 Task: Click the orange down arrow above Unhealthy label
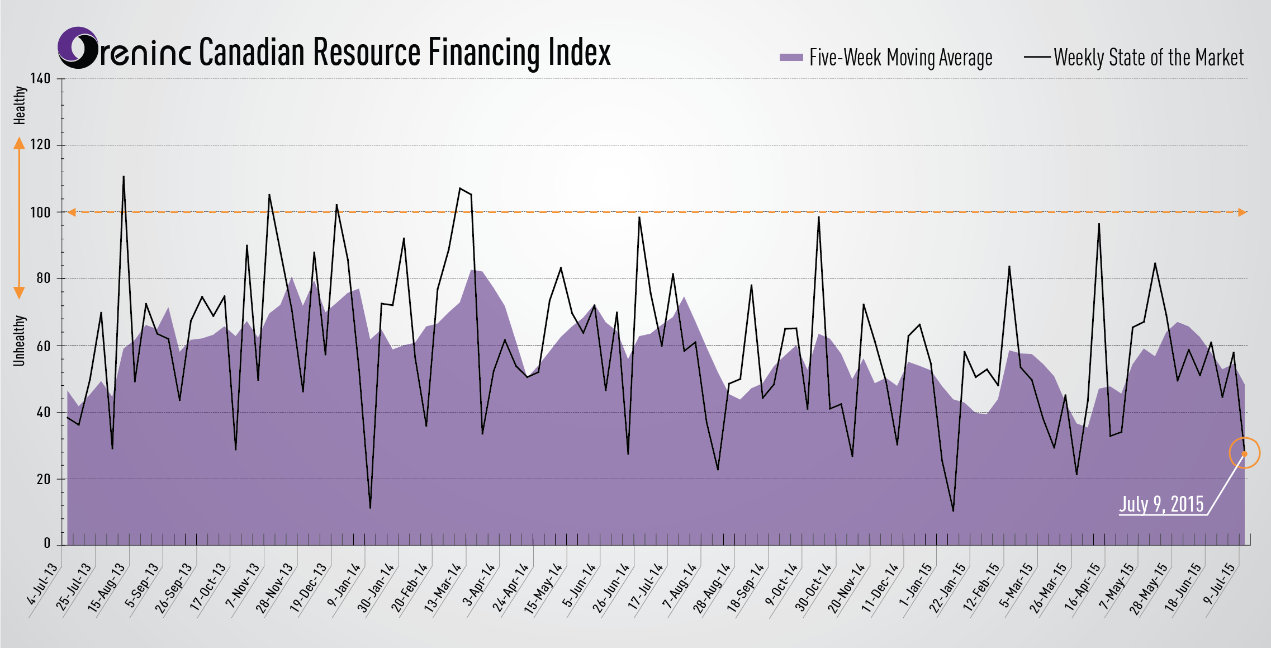[x=19, y=293]
